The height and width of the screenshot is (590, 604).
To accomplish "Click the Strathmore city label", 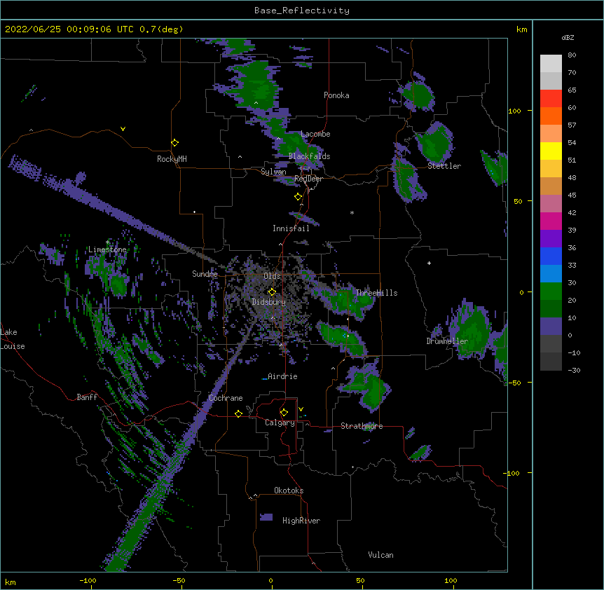I will point(362,426).
